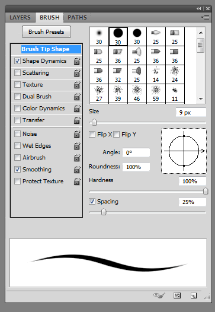215x312 pixels.
Task: Enable the Protect Texture checkbox
Action: (18, 182)
